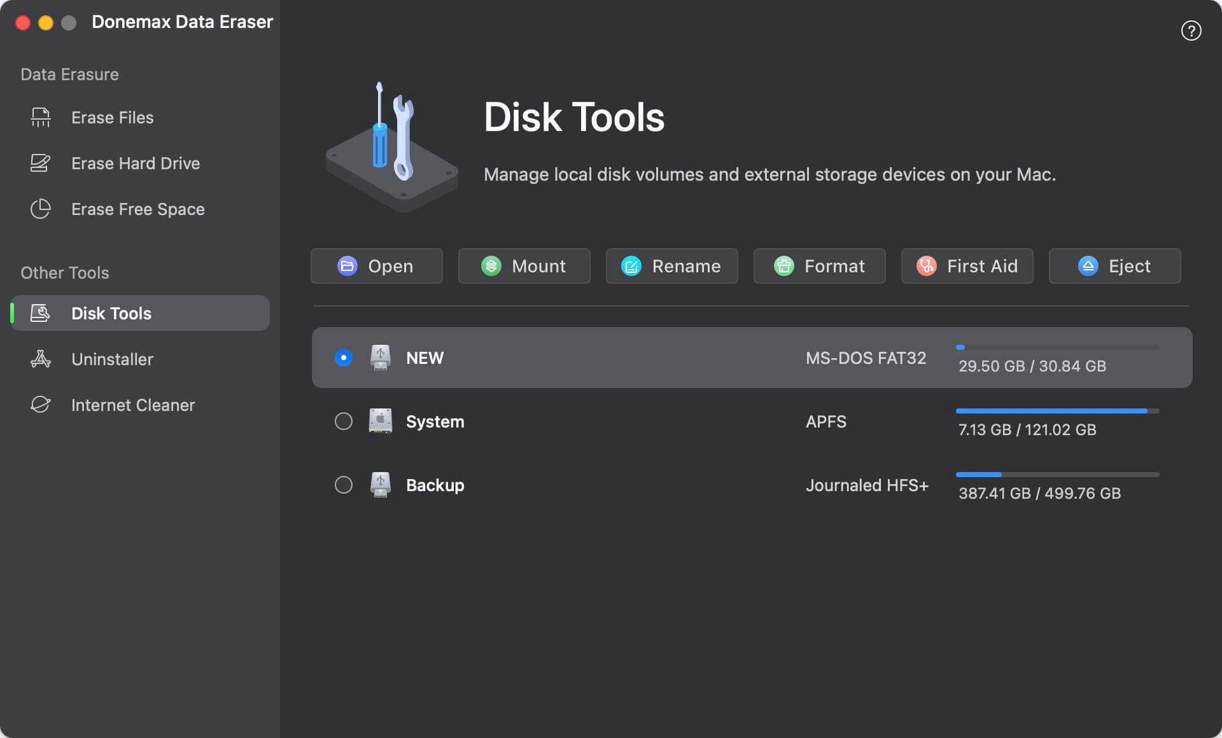Click the NEW volume usage bar

coord(1057,347)
